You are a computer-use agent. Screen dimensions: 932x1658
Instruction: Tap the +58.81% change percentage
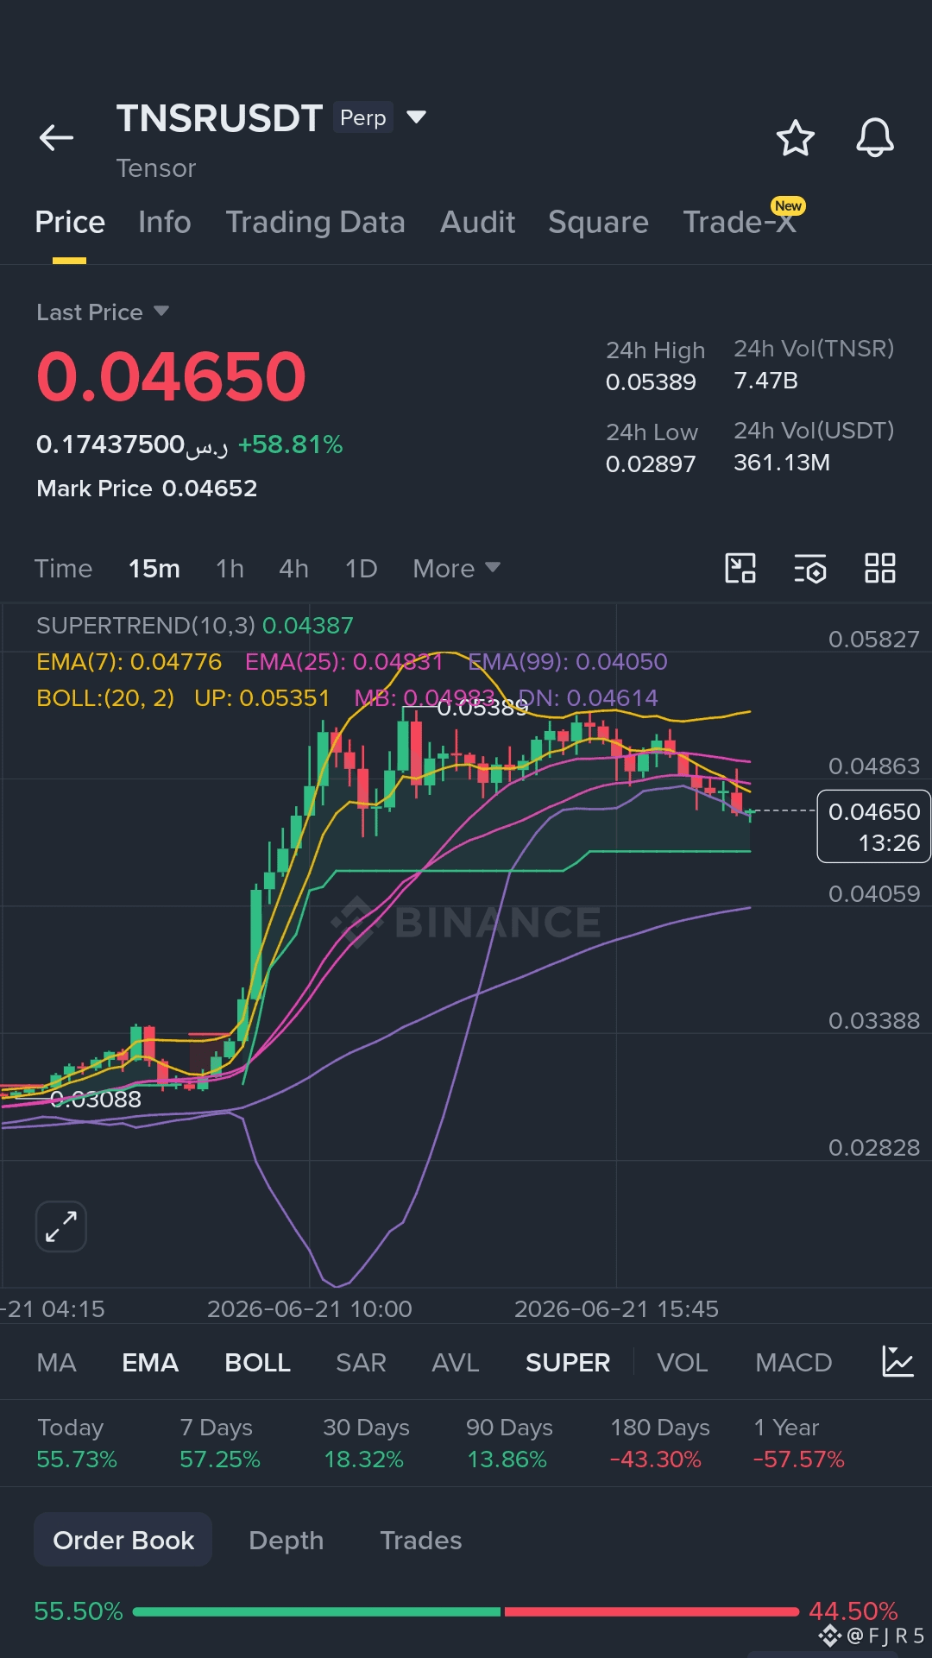pos(290,444)
